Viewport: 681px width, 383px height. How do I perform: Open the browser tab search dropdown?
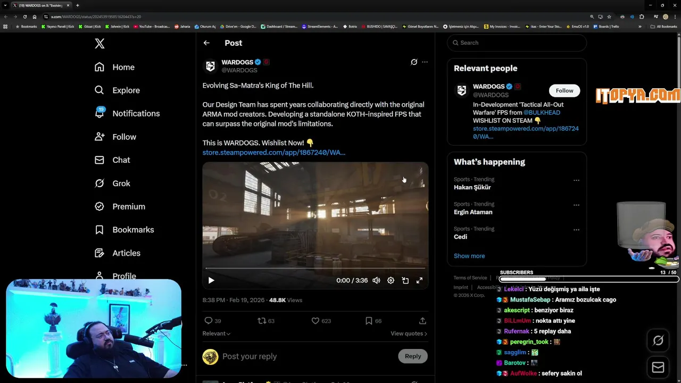tap(5, 5)
